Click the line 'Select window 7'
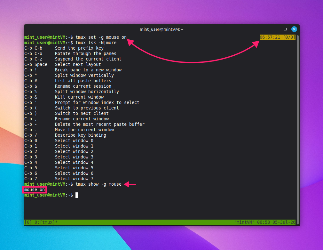This screenshot has height=250, width=323. [x=74, y=179]
